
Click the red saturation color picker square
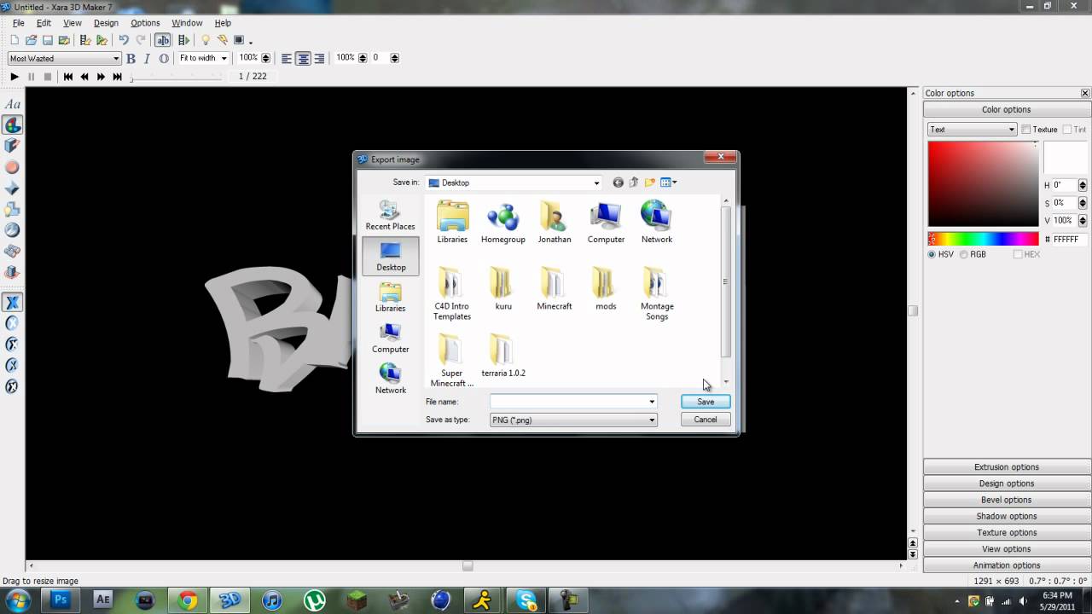click(x=983, y=184)
